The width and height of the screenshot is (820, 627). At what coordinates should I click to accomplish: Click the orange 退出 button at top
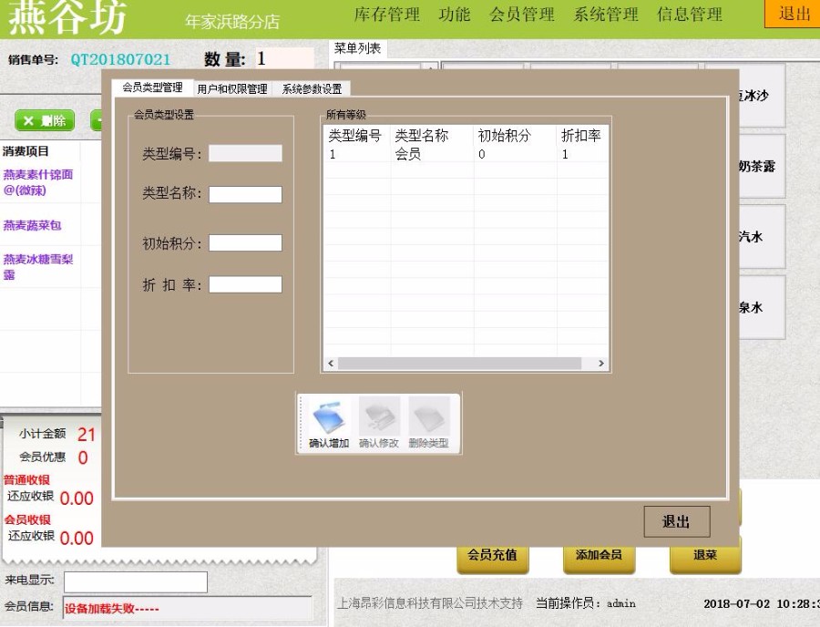(793, 14)
